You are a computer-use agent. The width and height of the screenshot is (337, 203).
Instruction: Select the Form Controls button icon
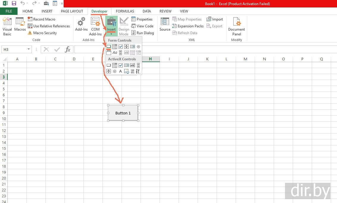(109, 47)
